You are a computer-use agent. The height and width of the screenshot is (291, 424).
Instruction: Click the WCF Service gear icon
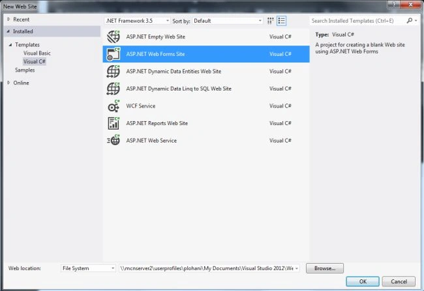pyautogui.click(x=114, y=106)
